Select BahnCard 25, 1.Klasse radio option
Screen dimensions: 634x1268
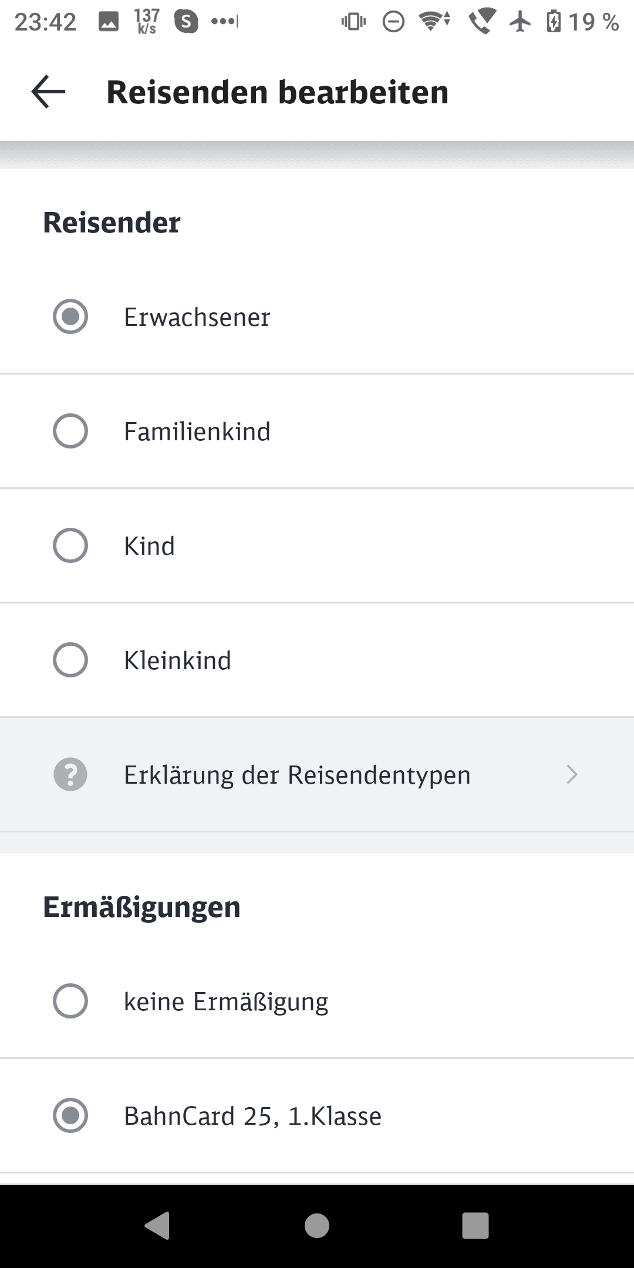(x=70, y=1116)
